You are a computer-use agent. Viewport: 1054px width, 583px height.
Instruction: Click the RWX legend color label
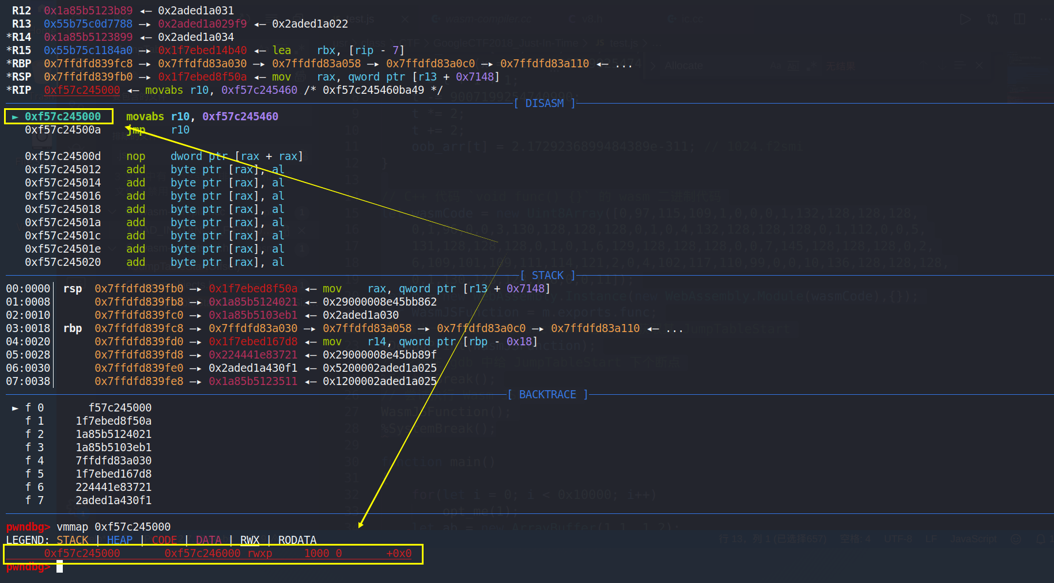pos(250,540)
